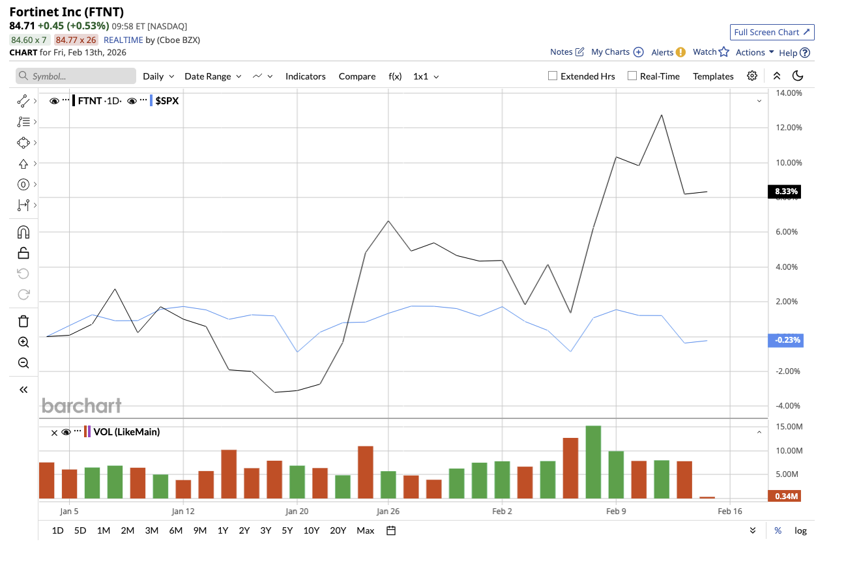The width and height of the screenshot is (846, 563).
Task: Expand the main chart pane options chevron
Action: tap(759, 101)
